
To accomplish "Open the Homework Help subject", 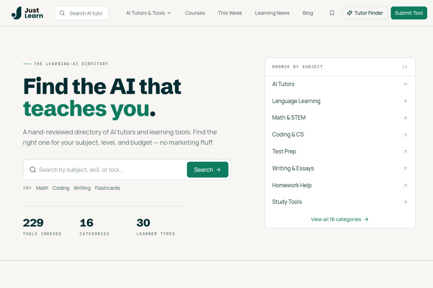I will [x=340, y=185].
